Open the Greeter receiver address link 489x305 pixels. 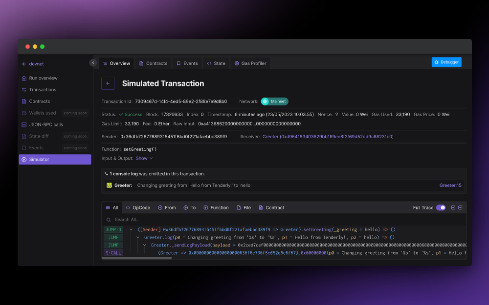point(328,137)
